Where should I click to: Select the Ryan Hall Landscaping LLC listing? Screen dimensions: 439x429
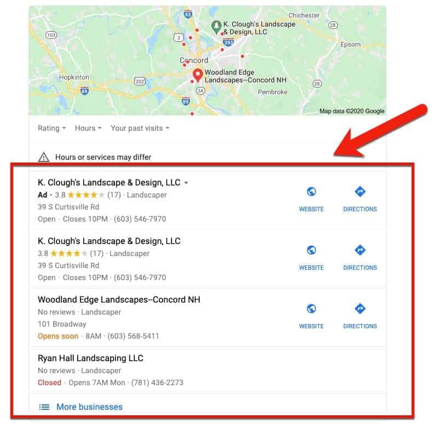(207, 370)
